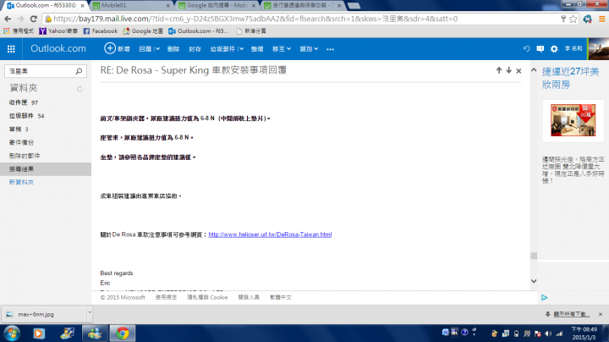Click the search magnifier icon in mail search

pyautogui.click(x=79, y=71)
